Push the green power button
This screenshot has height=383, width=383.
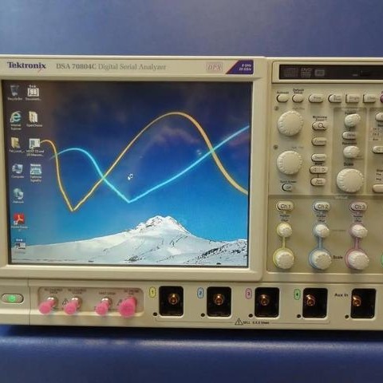click(x=12, y=298)
